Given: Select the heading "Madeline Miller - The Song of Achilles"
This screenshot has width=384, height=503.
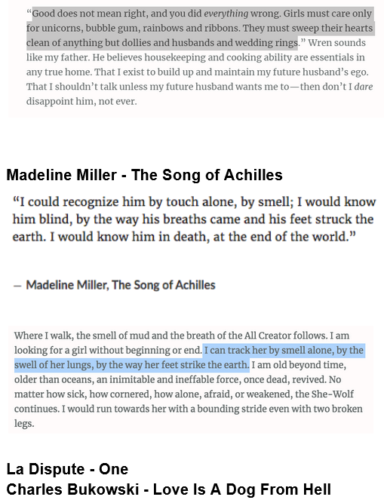Looking at the screenshot, I should [144, 175].
